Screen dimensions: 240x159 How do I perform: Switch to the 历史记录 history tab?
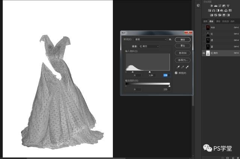click(x=225, y=21)
